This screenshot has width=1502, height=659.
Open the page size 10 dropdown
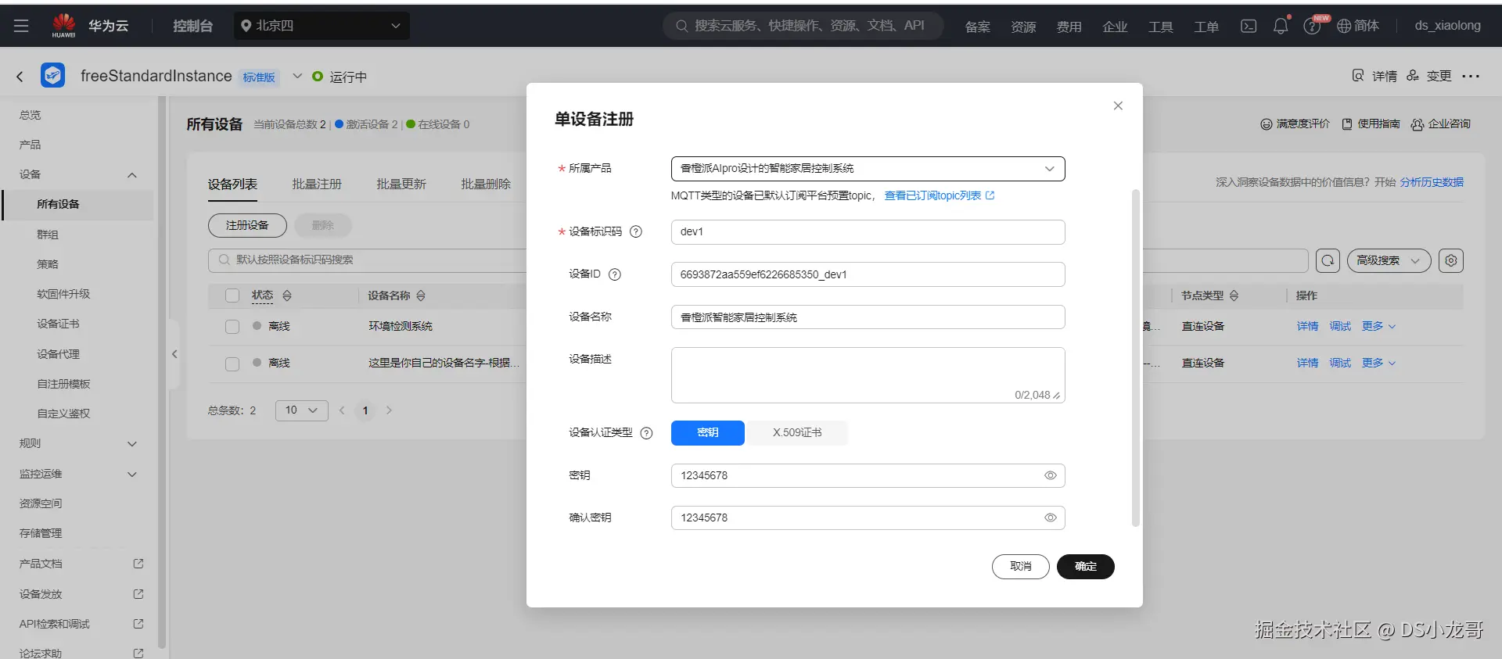point(301,410)
